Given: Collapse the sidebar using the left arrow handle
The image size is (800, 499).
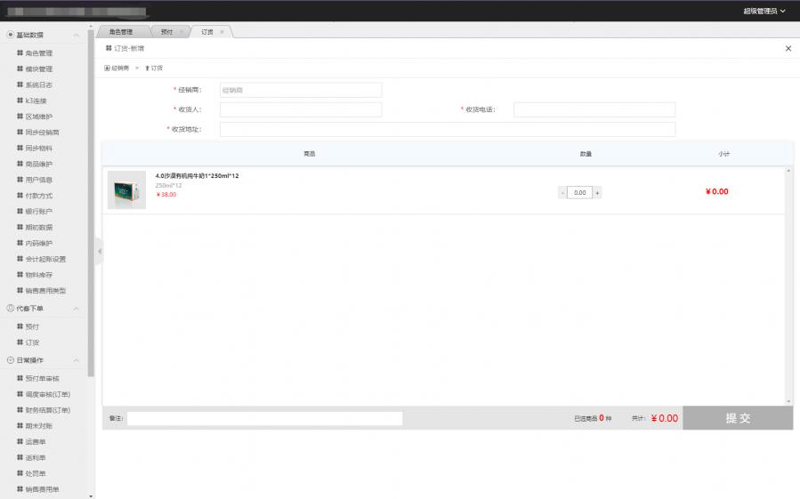Looking at the screenshot, I should pyautogui.click(x=99, y=252).
